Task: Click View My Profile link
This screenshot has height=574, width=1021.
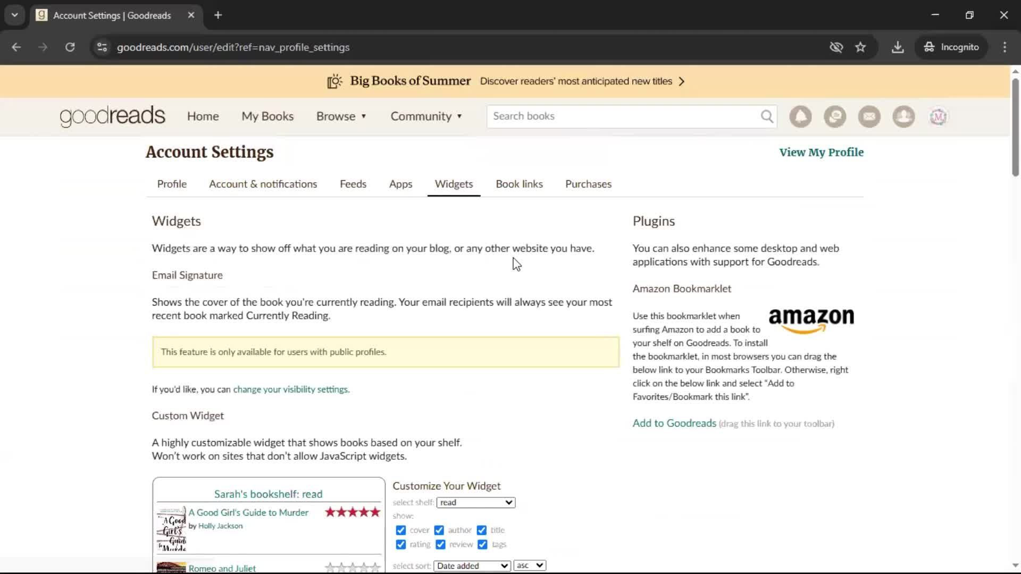Action: click(821, 153)
